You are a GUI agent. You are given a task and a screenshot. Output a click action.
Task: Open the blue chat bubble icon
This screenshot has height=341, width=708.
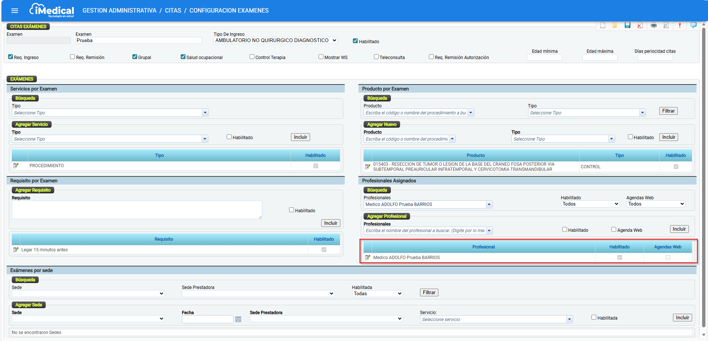point(693,25)
